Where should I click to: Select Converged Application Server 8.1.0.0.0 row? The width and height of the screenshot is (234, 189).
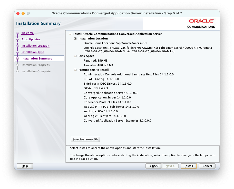click(x=110, y=93)
